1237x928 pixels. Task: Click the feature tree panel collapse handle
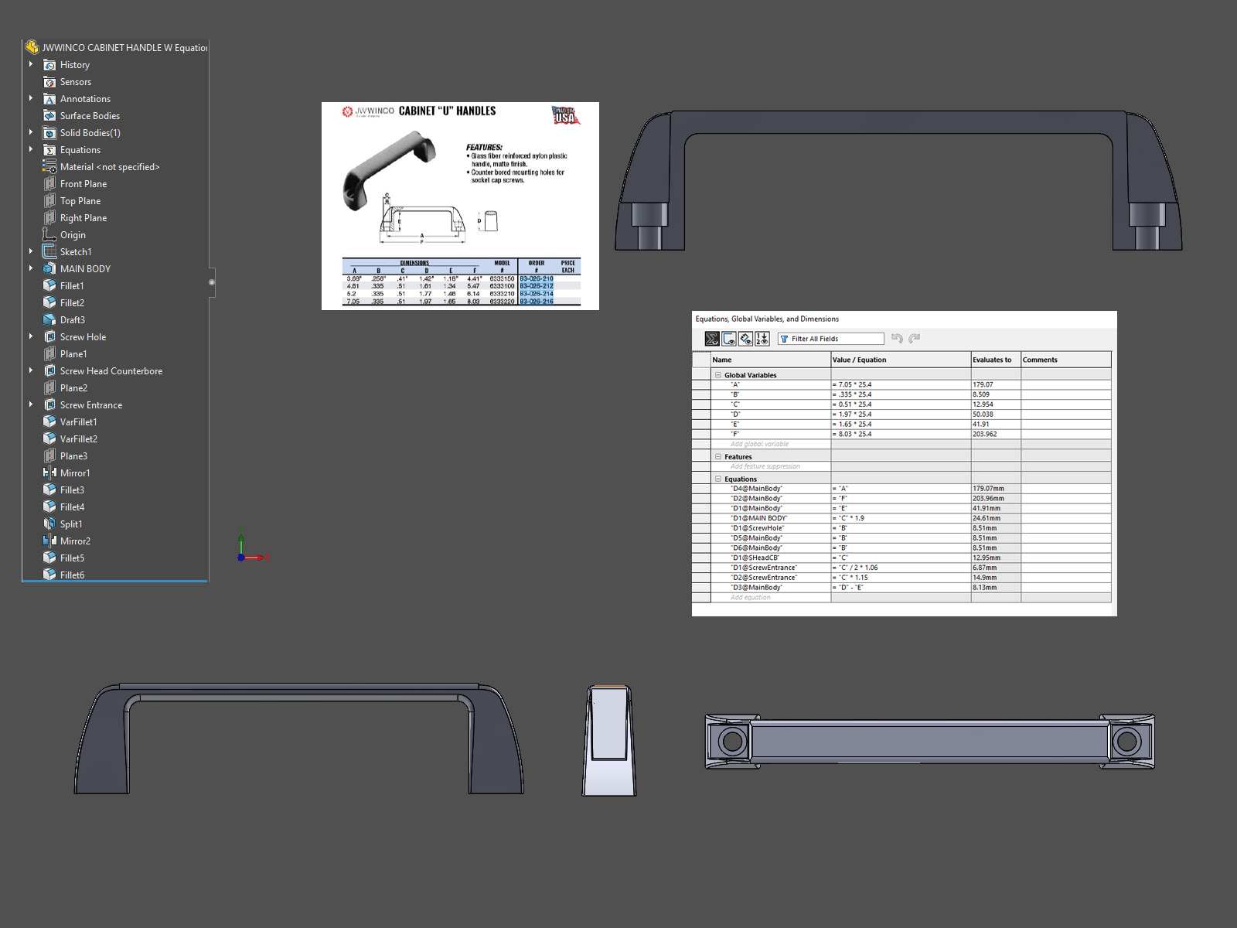212,282
